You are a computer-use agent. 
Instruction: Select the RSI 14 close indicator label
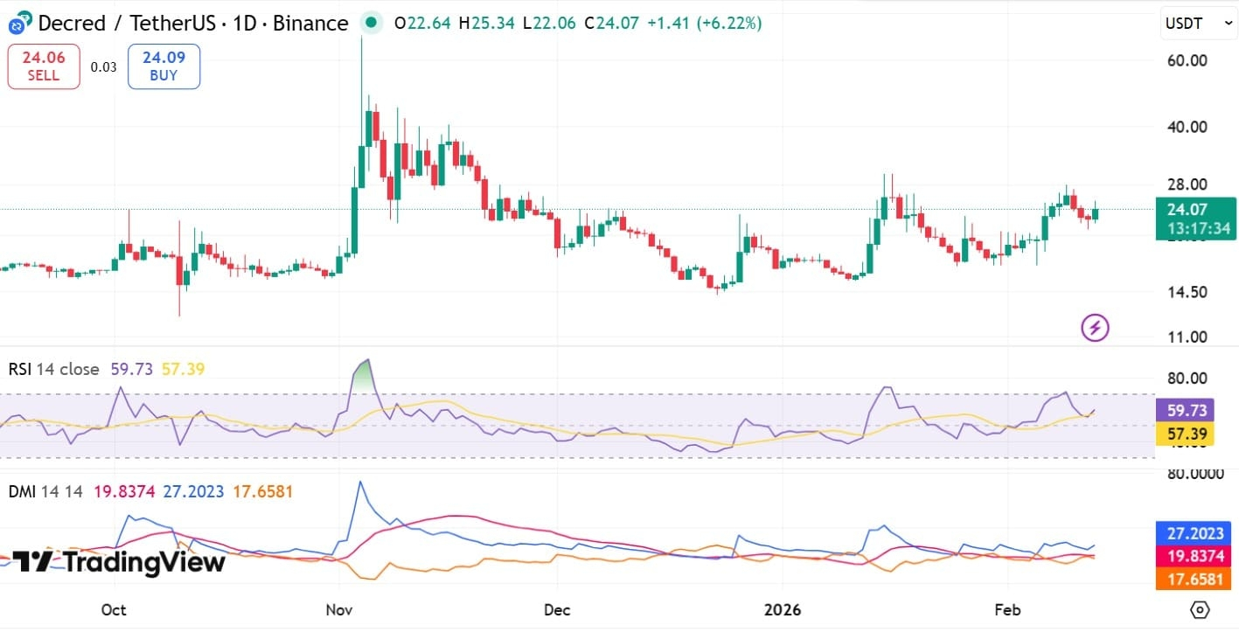[53, 369]
